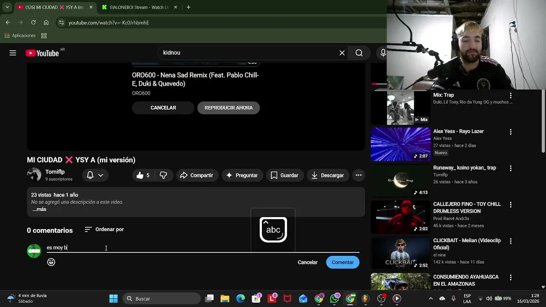Screen dimensions: 546x307
Task: Open the Tomiflp channel name link
Action: coord(55,172)
